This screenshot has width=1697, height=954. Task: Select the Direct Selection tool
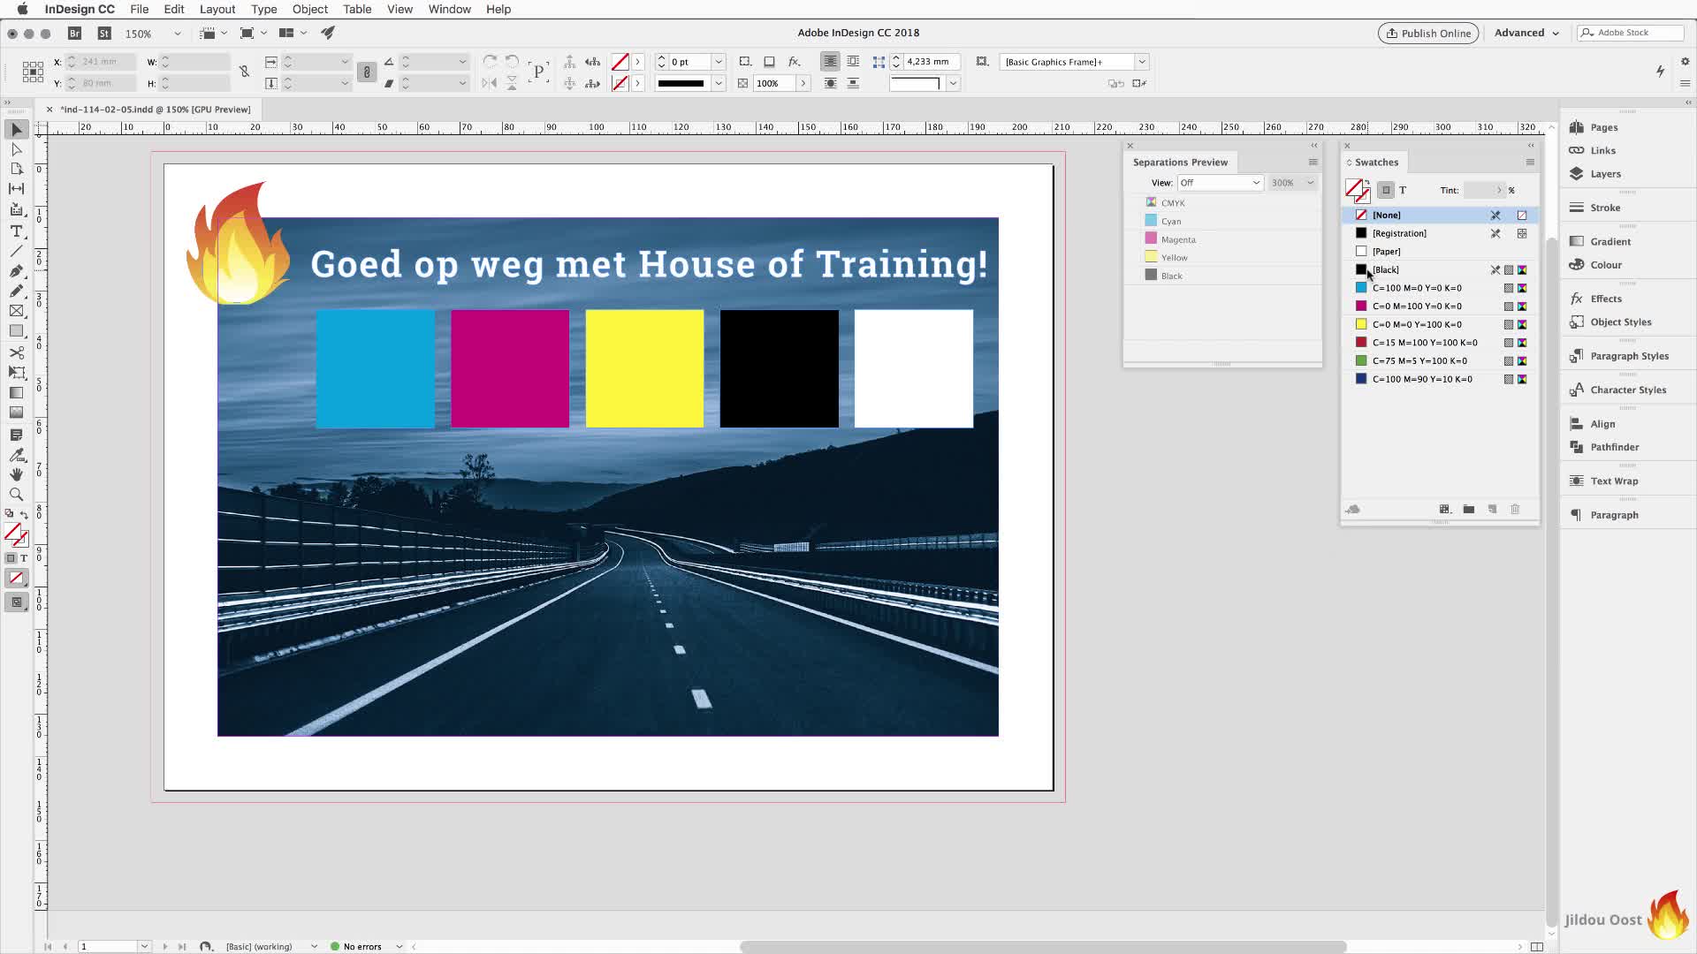16,149
